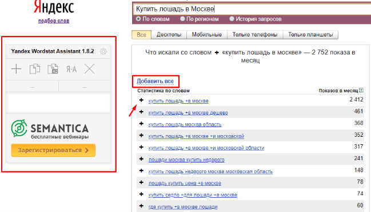Click the "2 412" shows value

click(356, 100)
